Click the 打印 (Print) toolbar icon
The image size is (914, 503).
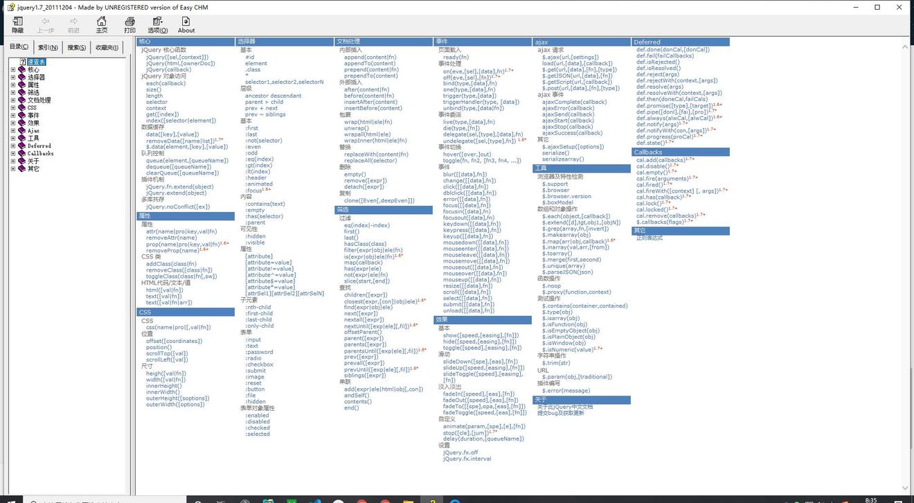pos(129,24)
